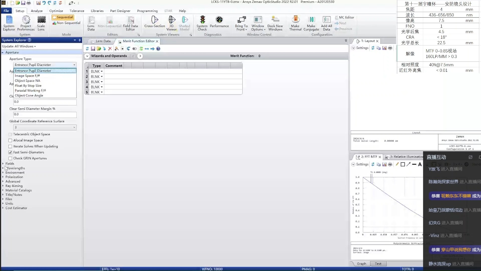Open the Optimize ribbon tab

pos(56,11)
